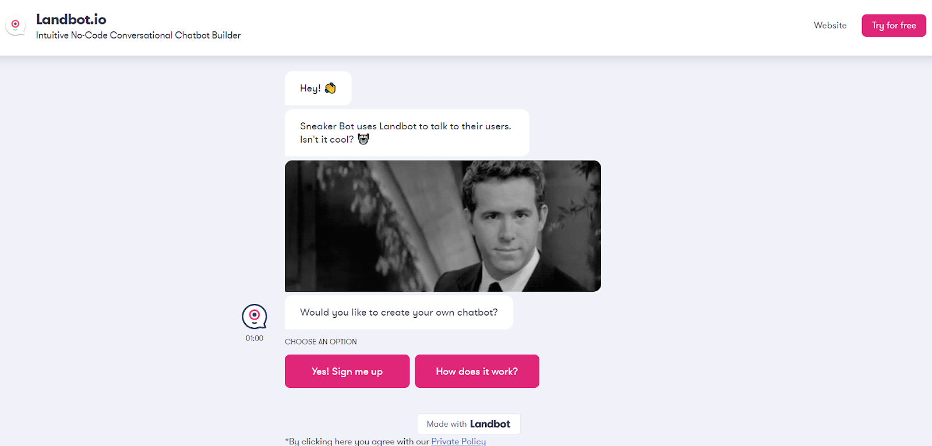Screen dimensions: 932x446
Task: Select the "How does it work?" option
Action: click(477, 371)
